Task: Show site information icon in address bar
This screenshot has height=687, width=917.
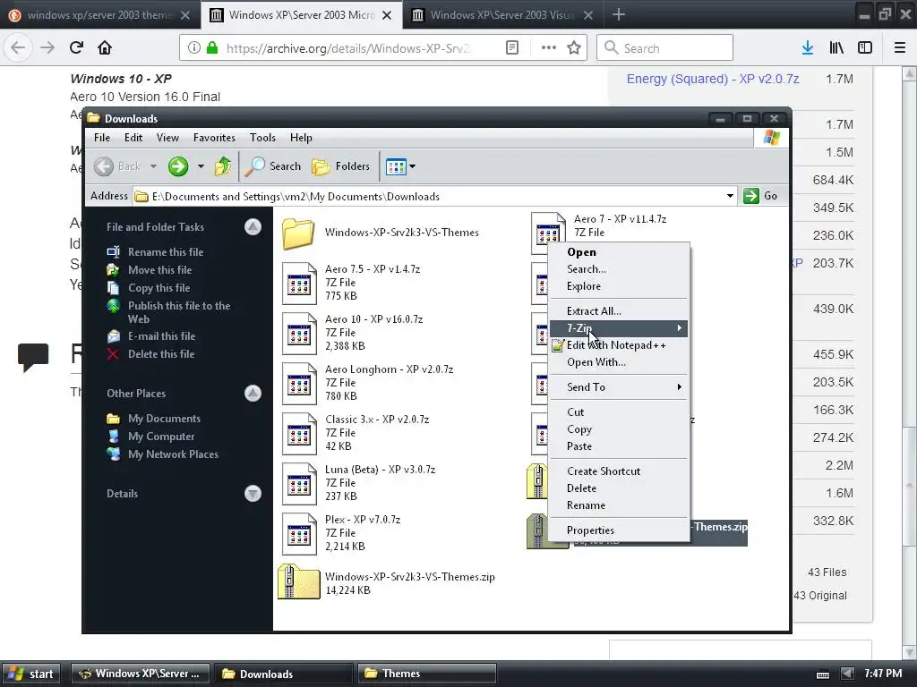Action: tap(193, 48)
